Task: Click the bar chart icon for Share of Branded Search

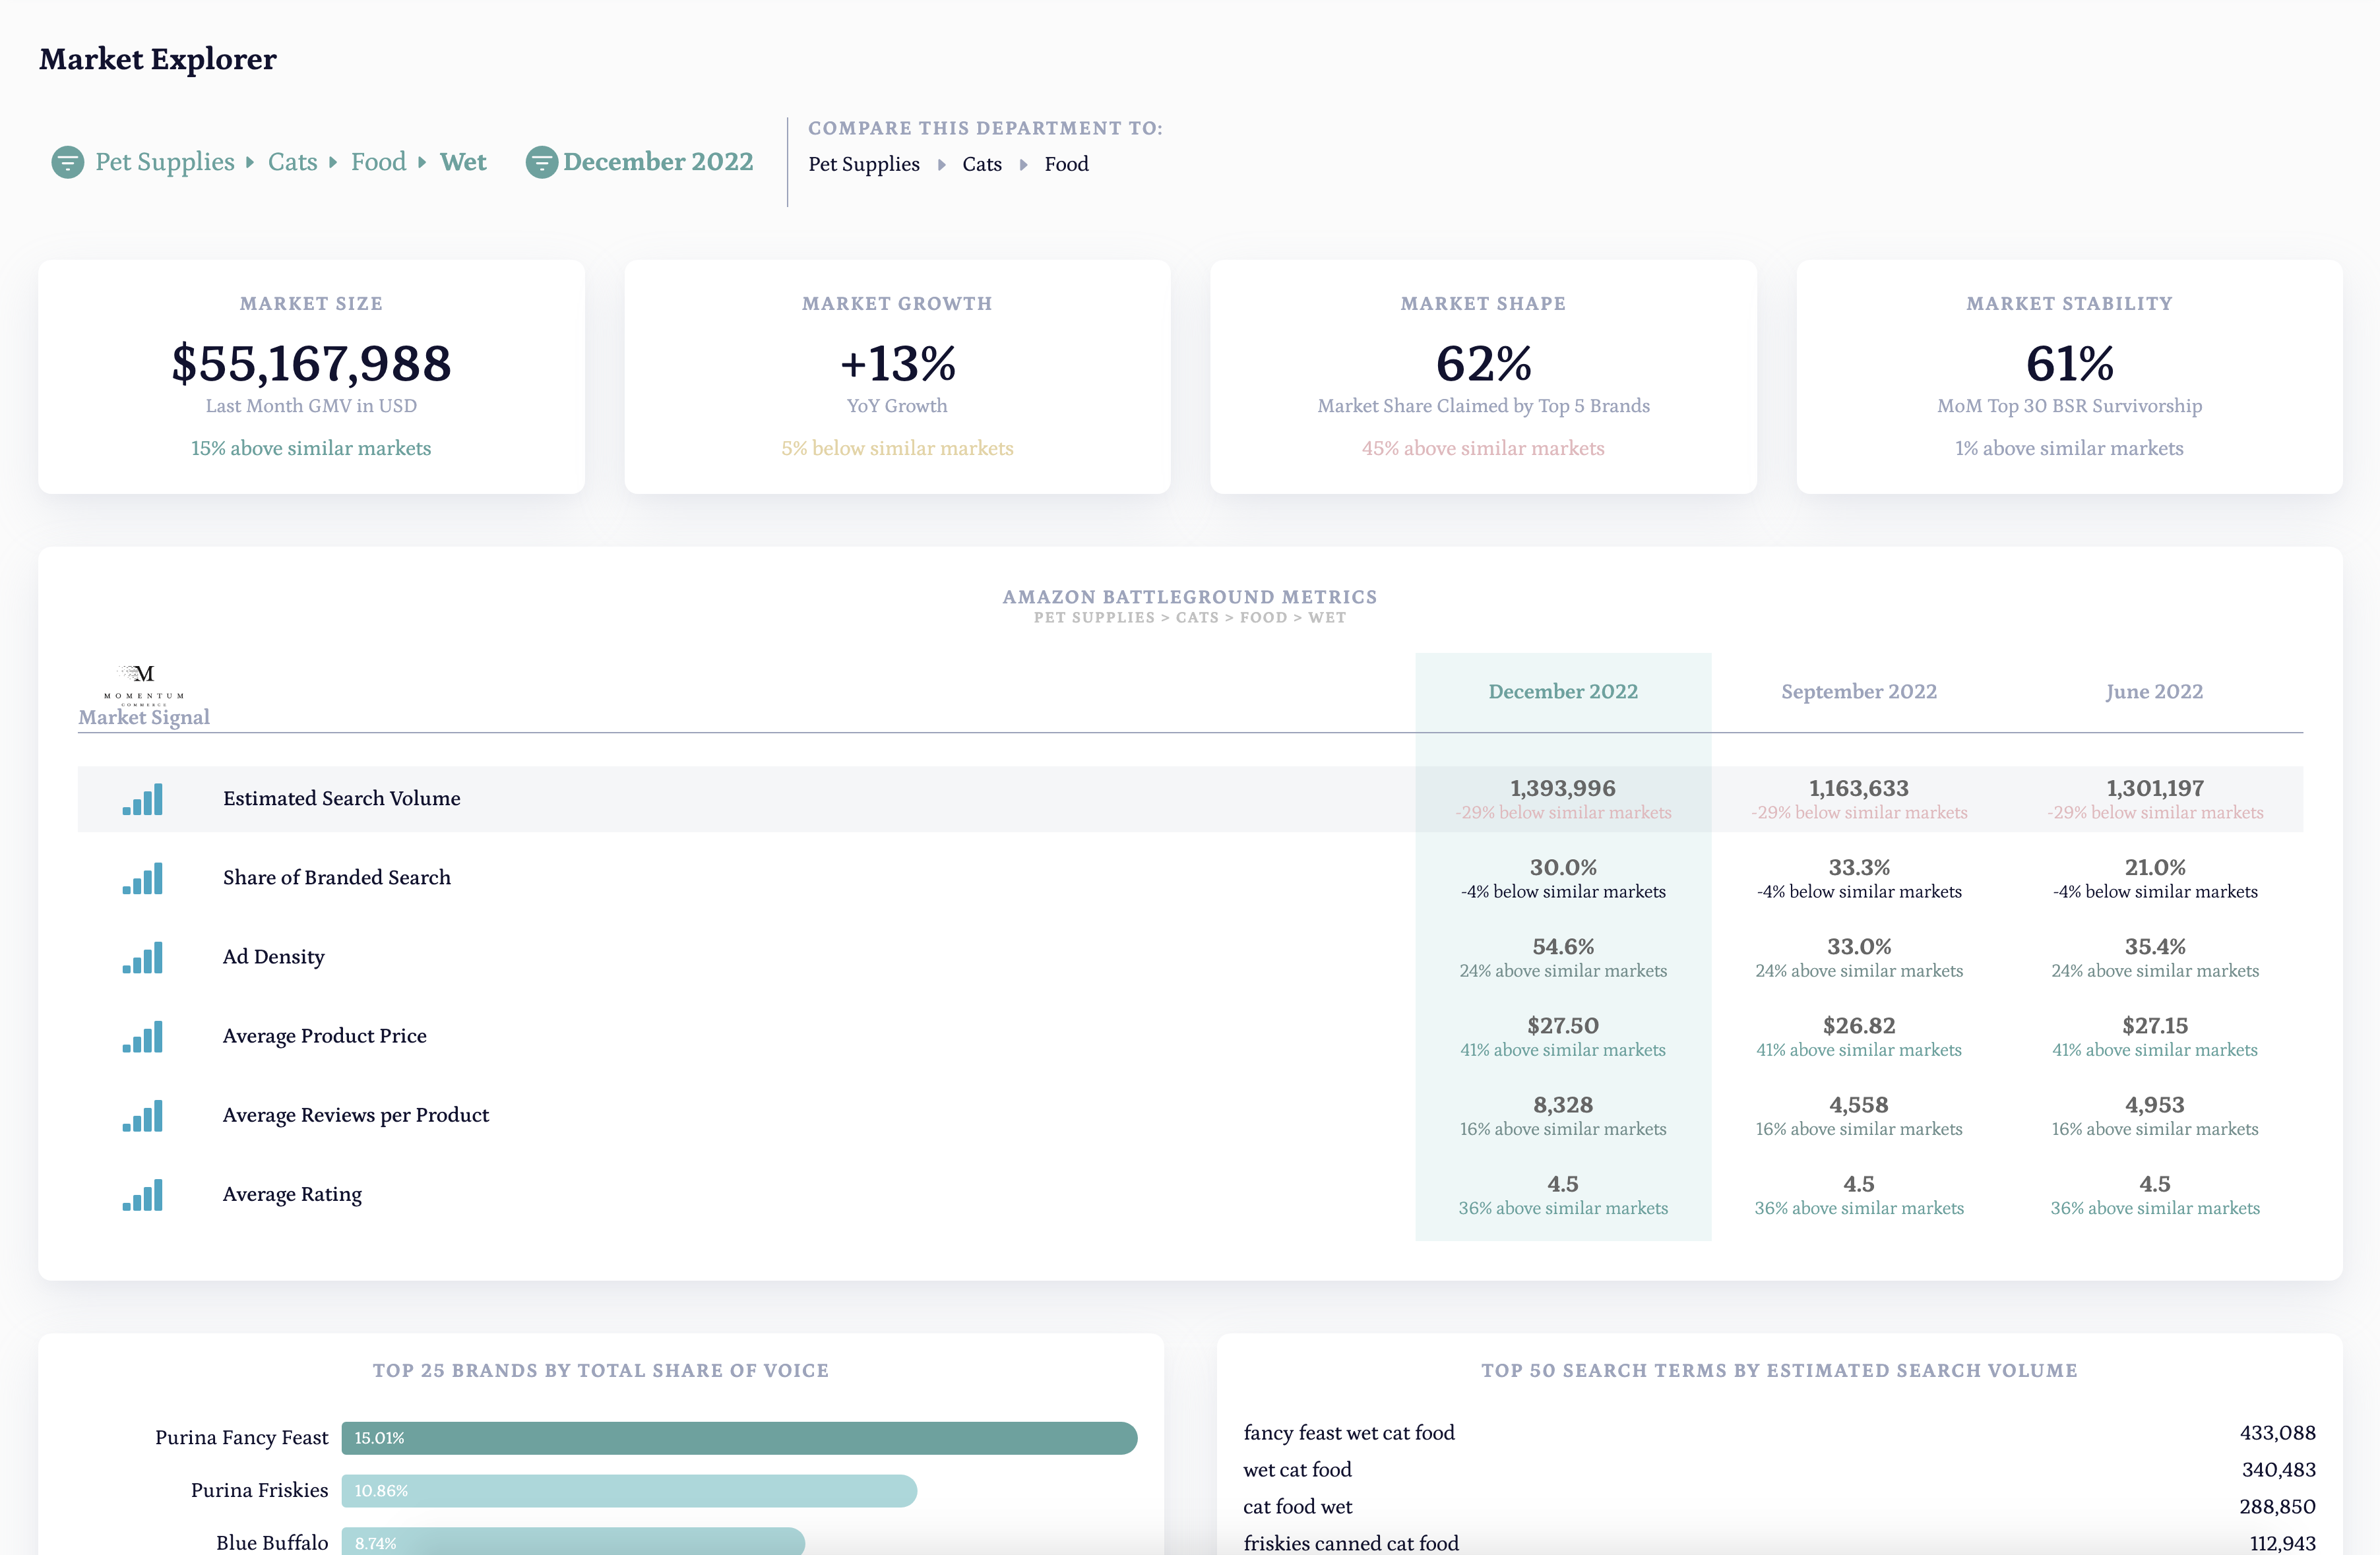Action: pos(142,878)
